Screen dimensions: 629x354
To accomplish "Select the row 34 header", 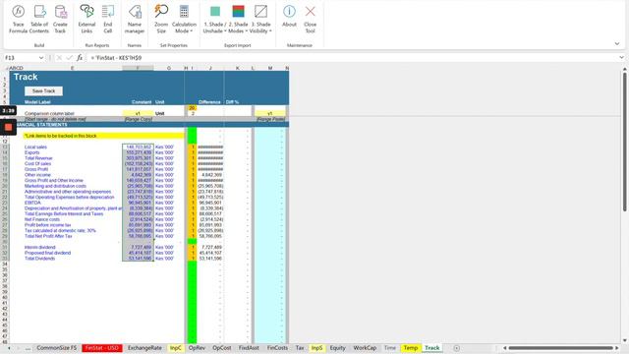I will 5,265.
